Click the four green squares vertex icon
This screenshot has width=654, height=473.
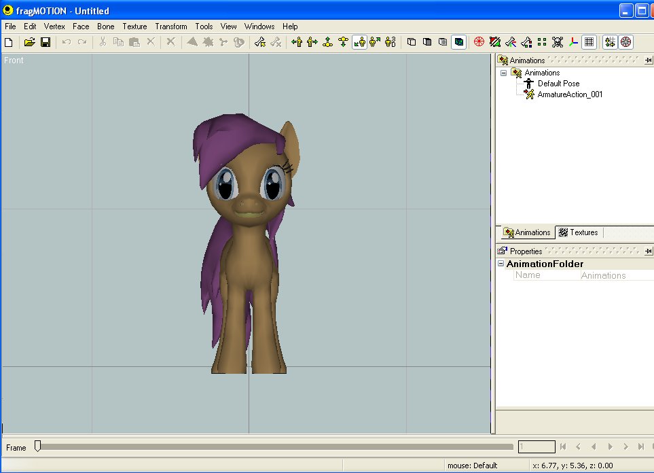[x=542, y=42]
